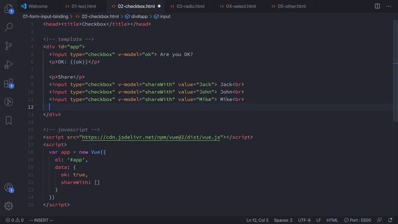Image resolution: width=398 pixels, height=224 pixels.
Task: Open the timeline clock icon in activity bar
Action: click(9, 102)
